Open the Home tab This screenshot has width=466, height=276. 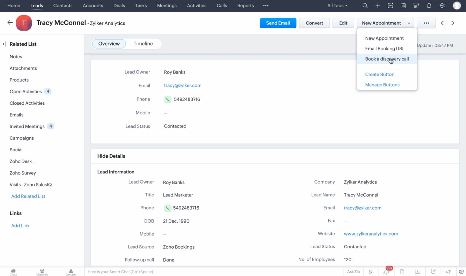pyautogui.click(x=14, y=6)
